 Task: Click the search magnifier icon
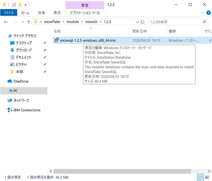point(204,22)
